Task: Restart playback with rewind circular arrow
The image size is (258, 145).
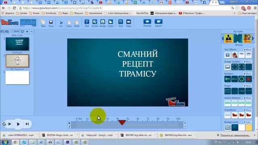Action: (4, 124)
